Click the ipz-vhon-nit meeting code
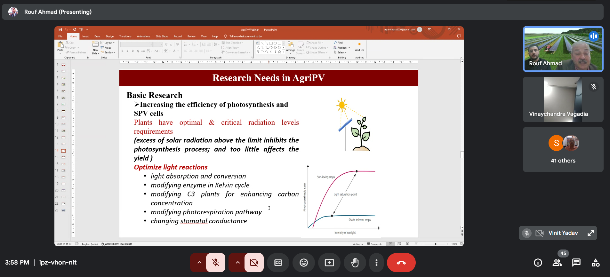Screen dimensions: 610x277 [58, 263]
